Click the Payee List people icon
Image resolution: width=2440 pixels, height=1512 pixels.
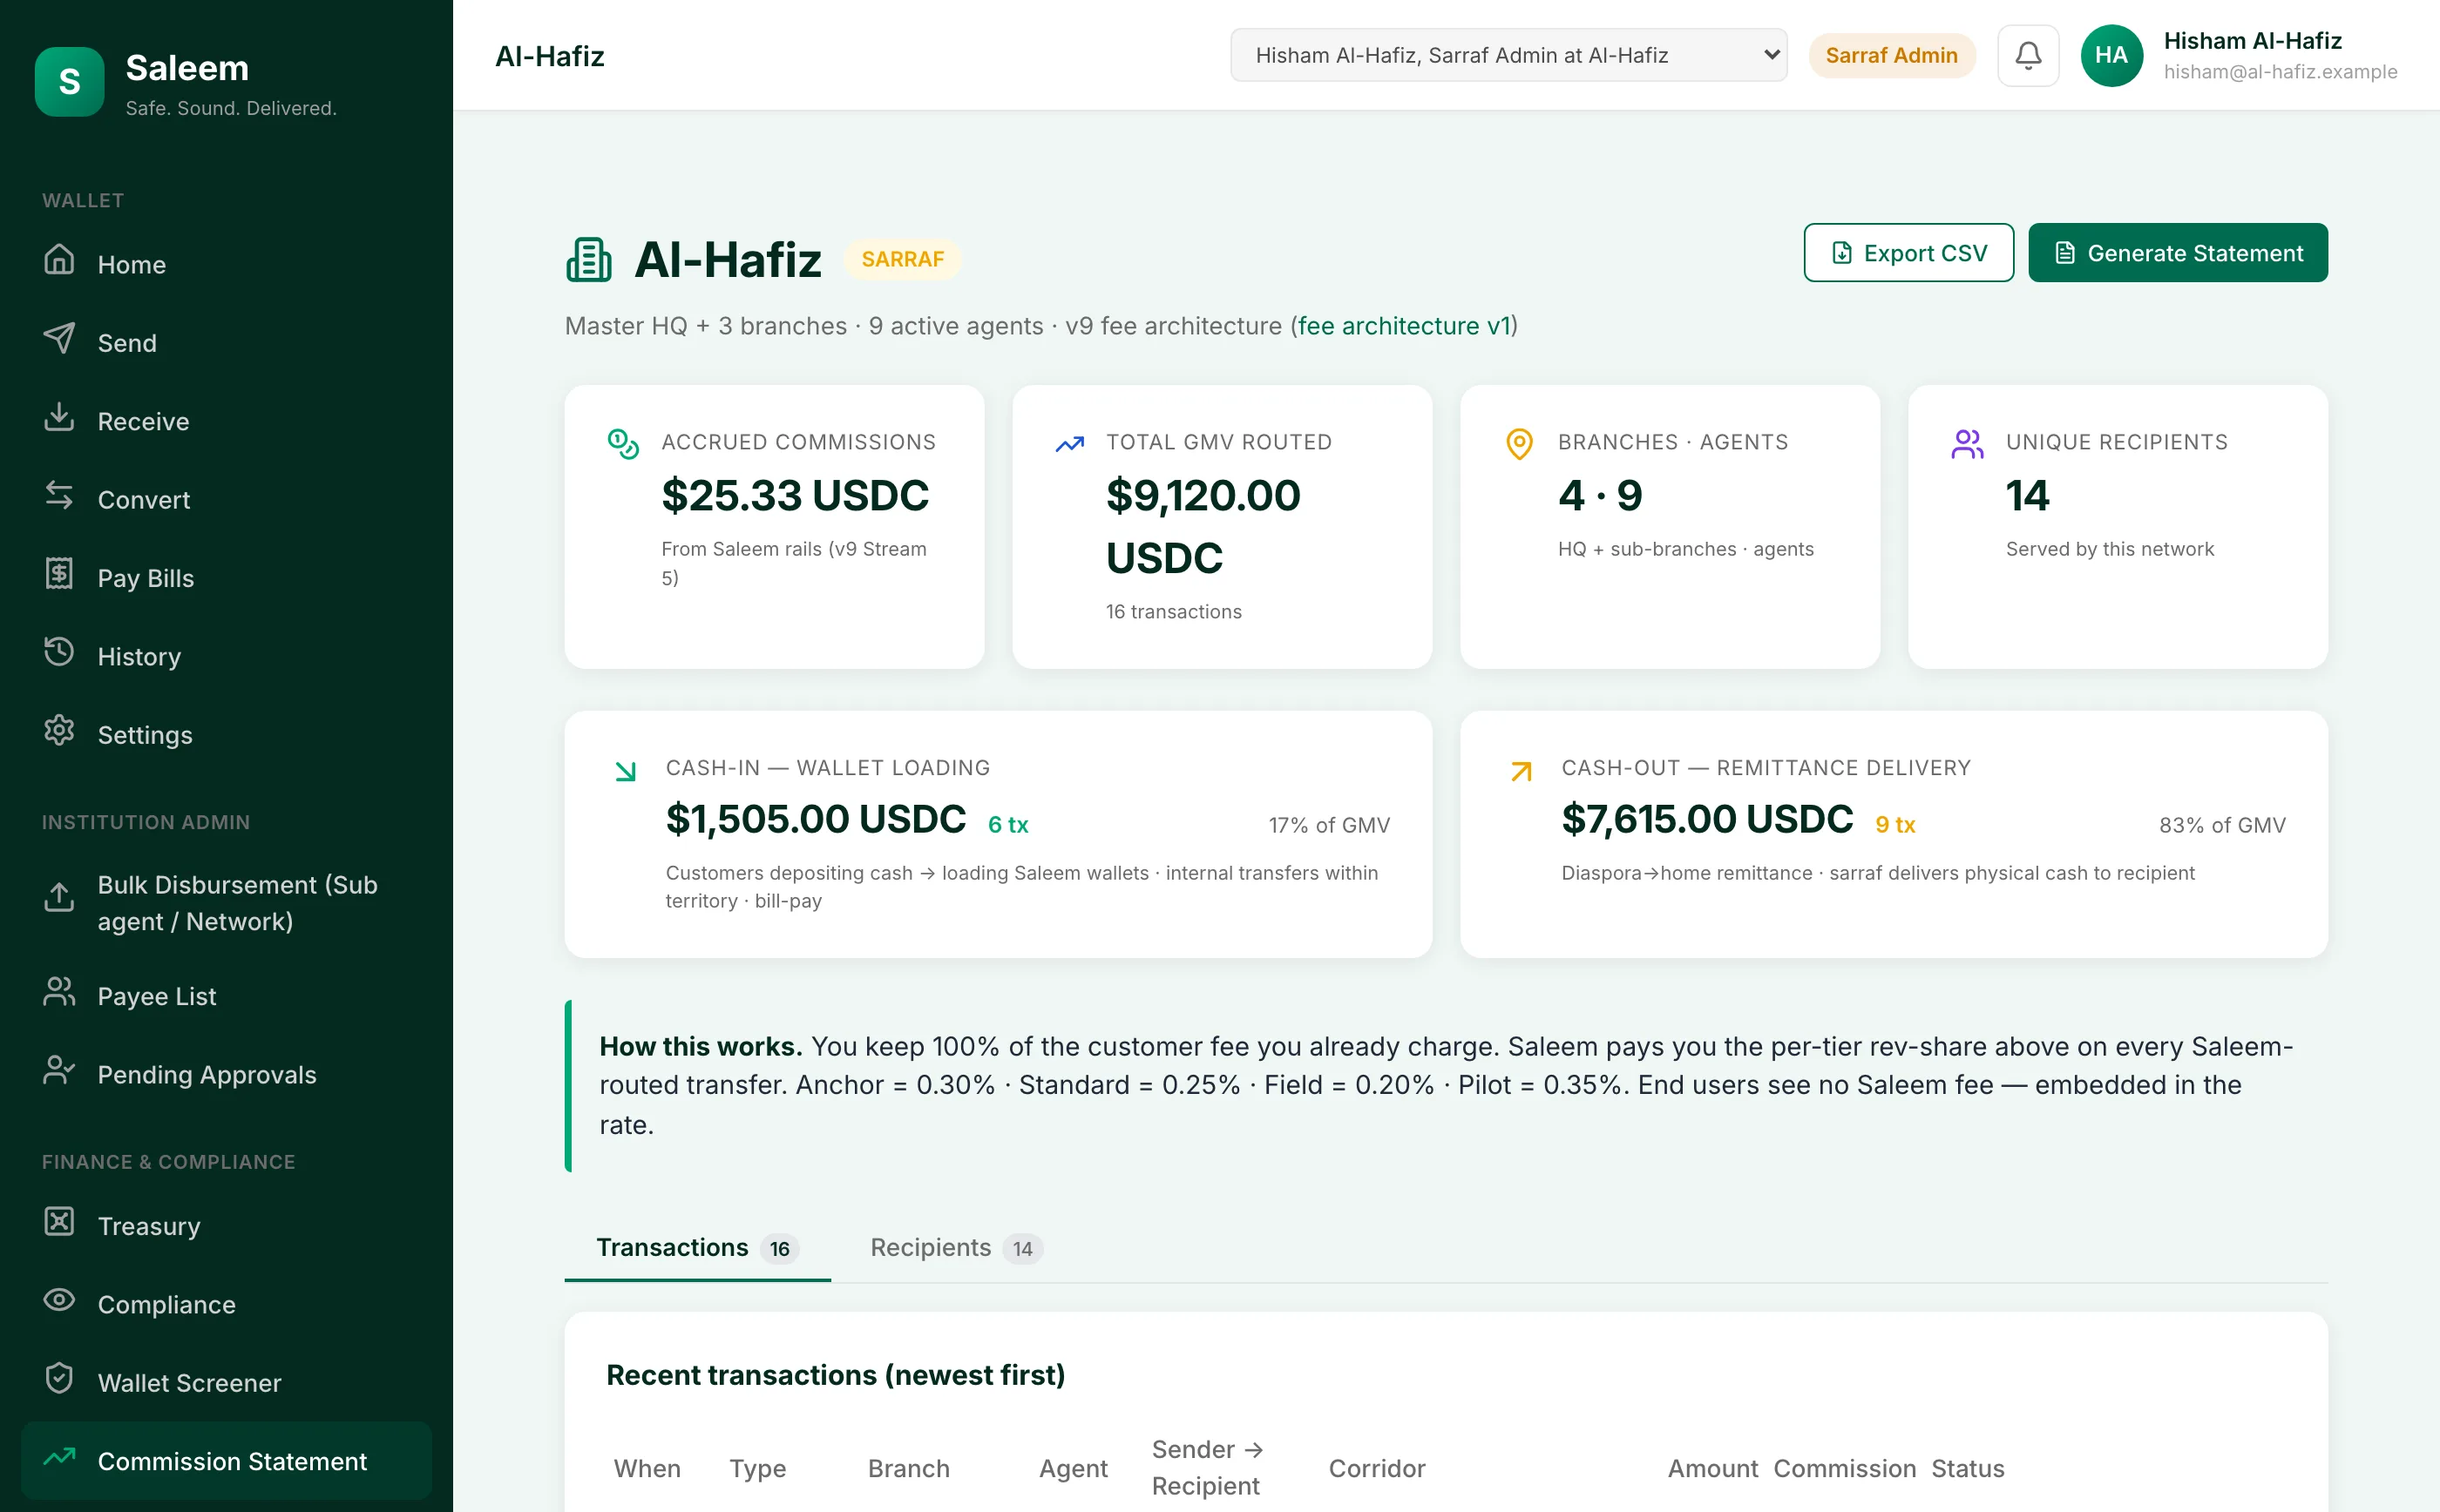click(x=59, y=992)
